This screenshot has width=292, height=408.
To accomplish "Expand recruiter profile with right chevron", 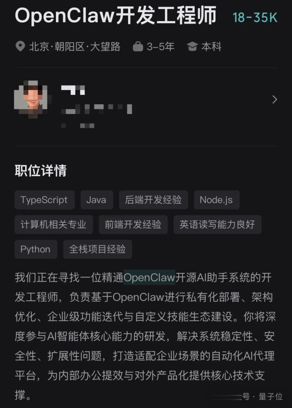I will [x=274, y=99].
